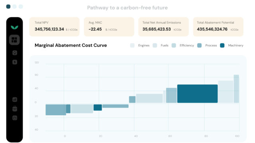Open the Total Net Annual Emissions card
The width and height of the screenshot is (255, 143).
[x=163, y=27]
